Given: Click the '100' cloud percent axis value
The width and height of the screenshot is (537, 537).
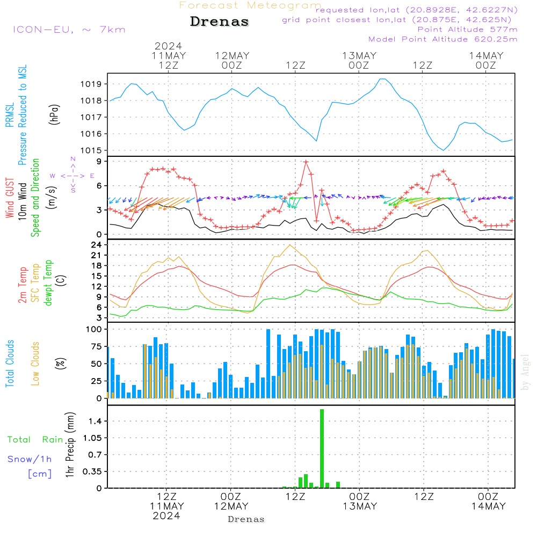Looking at the screenshot, I should [93, 330].
